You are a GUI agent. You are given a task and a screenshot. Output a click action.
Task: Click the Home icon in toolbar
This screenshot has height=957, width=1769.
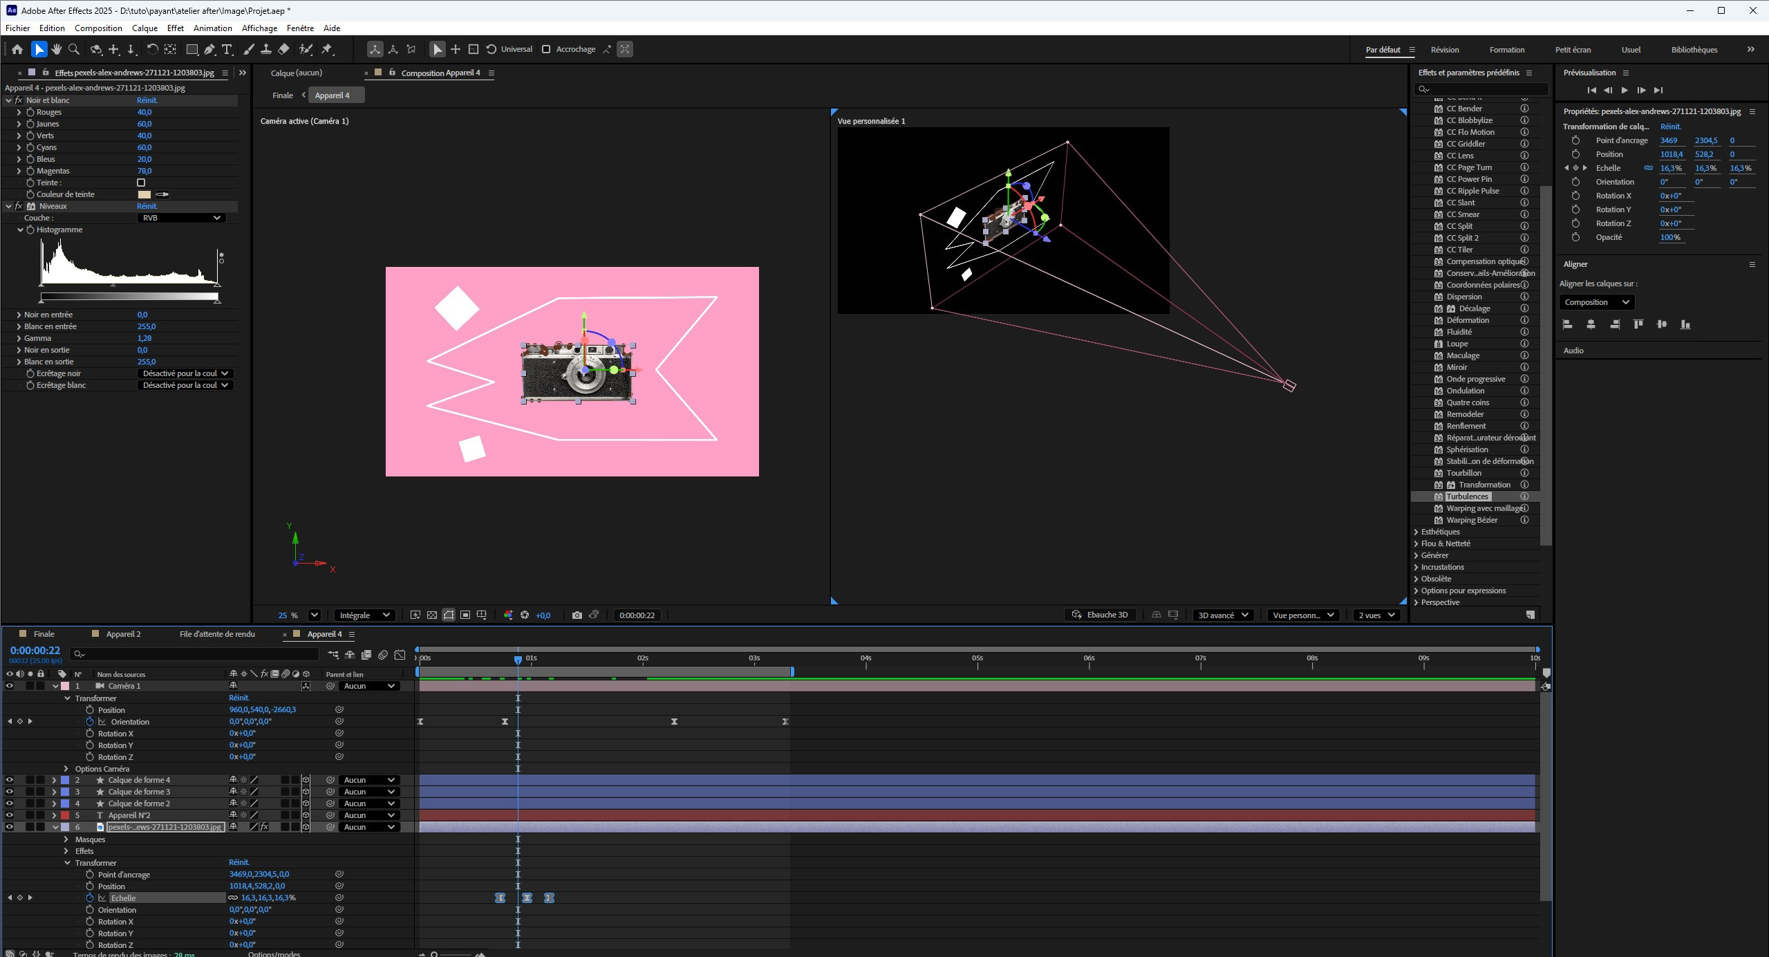(x=17, y=49)
